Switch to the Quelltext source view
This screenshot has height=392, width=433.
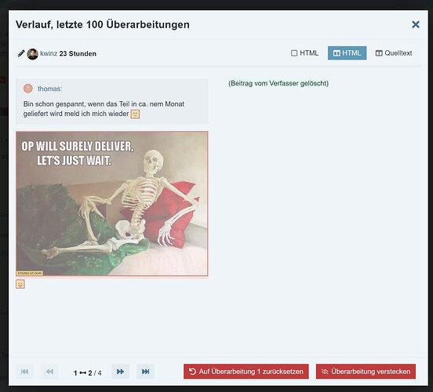[394, 53]
